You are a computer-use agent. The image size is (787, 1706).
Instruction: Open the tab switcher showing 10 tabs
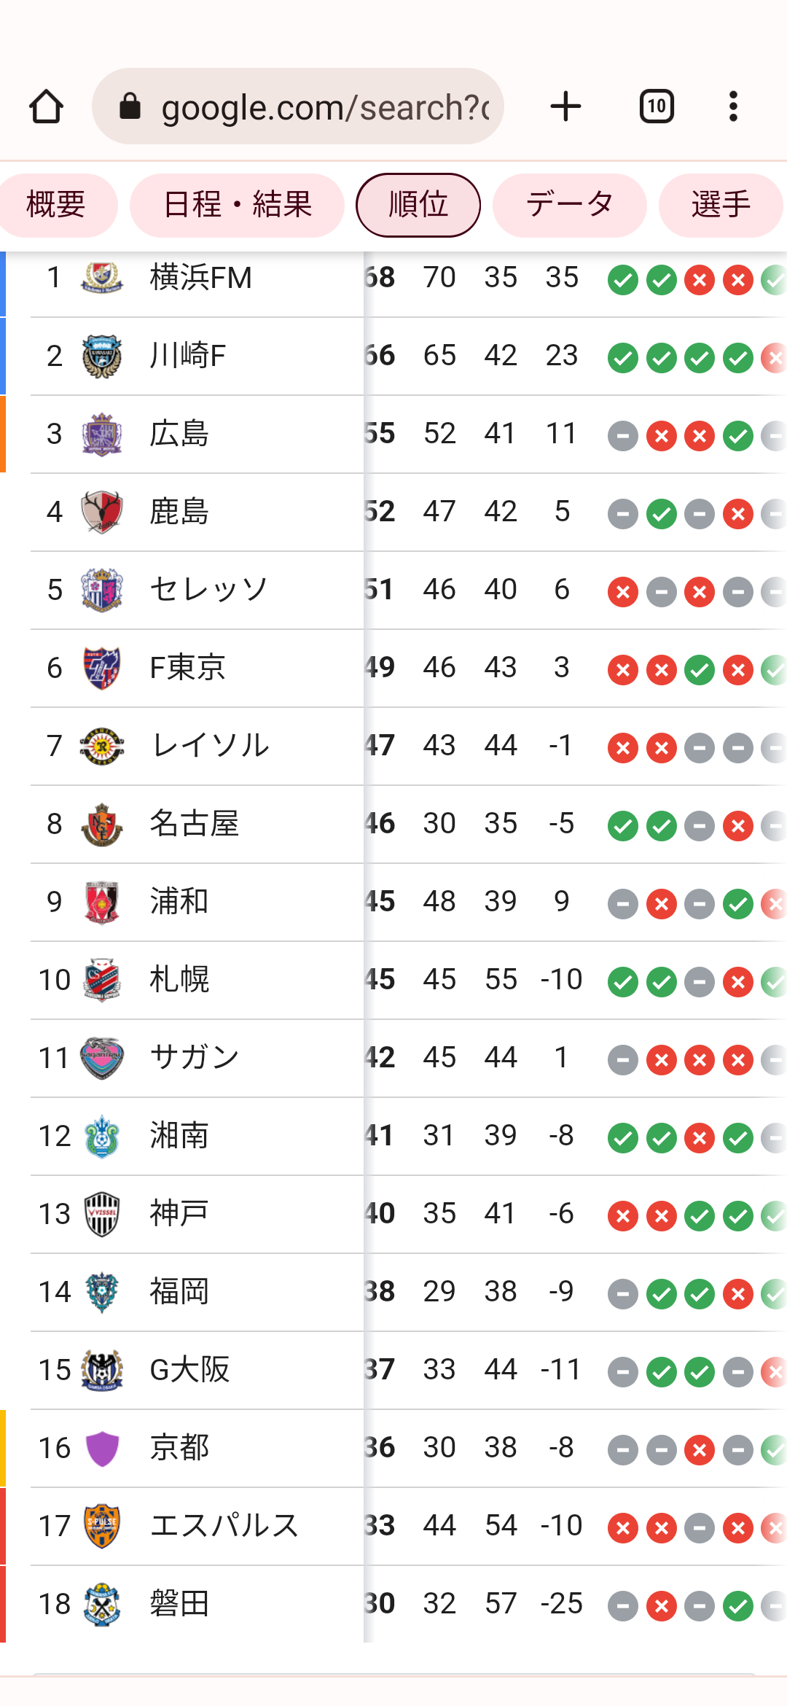coord(657,106)
